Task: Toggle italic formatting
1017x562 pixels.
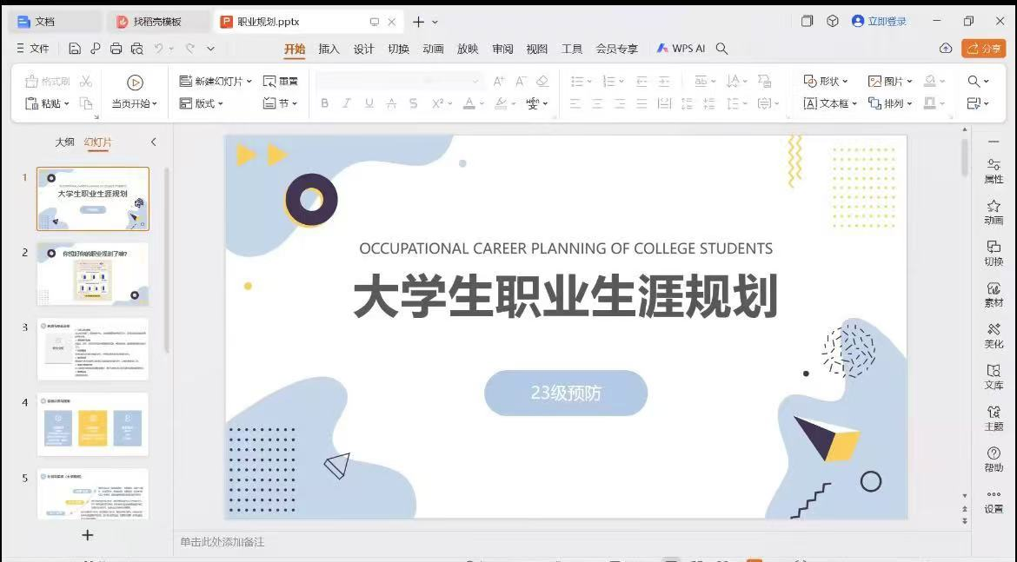Action: [x=346, y=103]
